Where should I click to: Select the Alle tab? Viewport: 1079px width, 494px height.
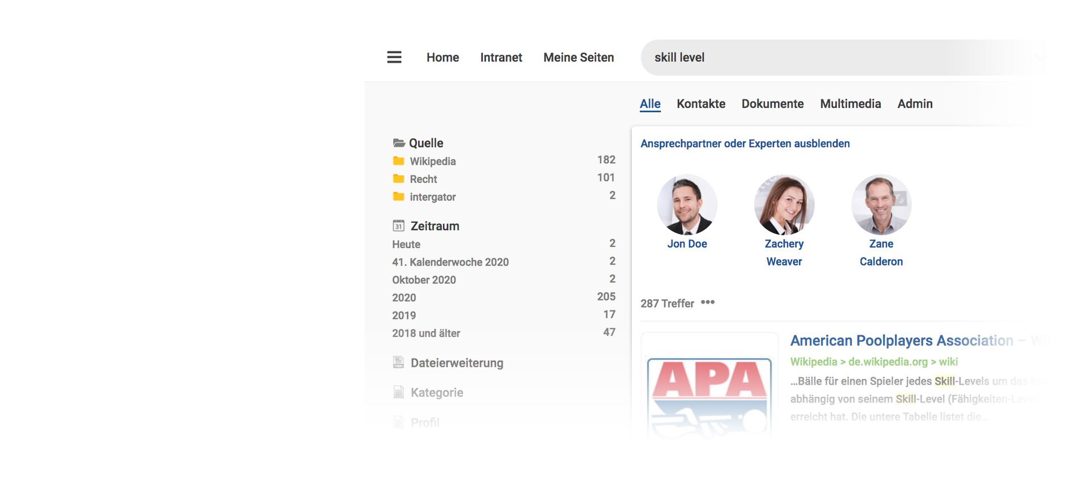click(x=650, y=104)
